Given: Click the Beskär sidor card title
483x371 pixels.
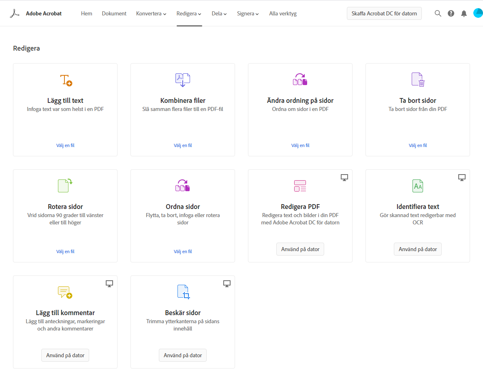Looking at the screenshot, I should point(183,313).
